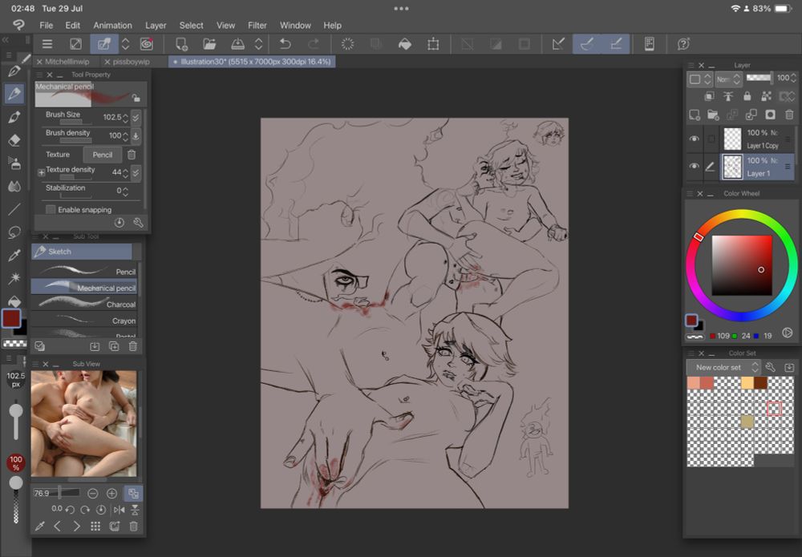Select the Pen tool in left toolbar
This screenshot has height=557, width=802.
14,71
